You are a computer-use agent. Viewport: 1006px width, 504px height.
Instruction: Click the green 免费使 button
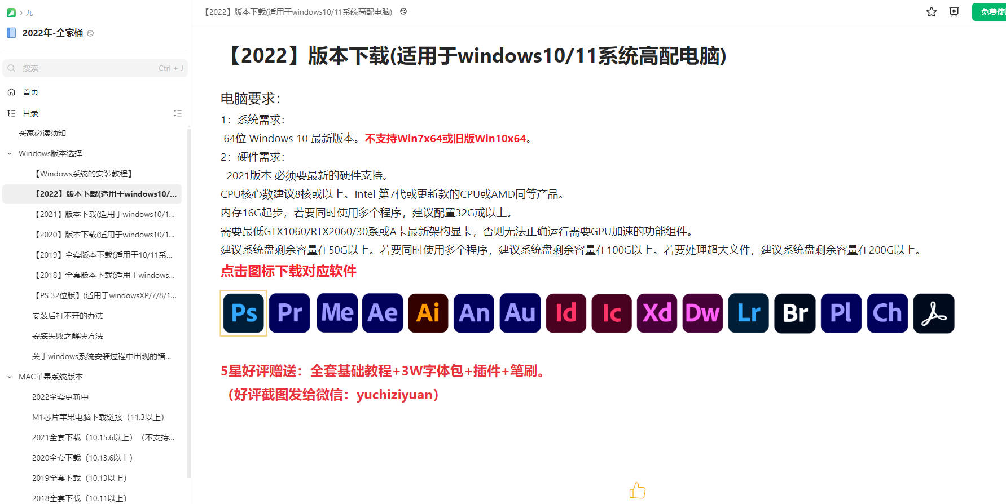point(989,12)
